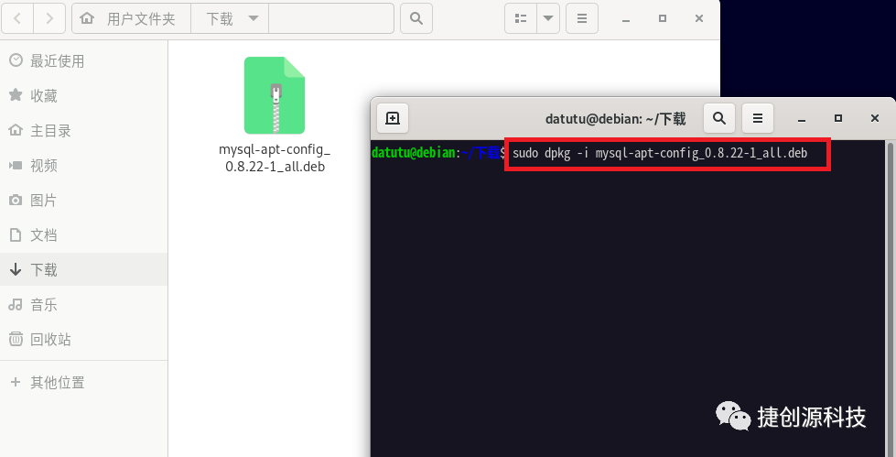Viewport: 896px width, 457px height.
Task: Open a new terminal tab
Action: click(x=393, y=118)
